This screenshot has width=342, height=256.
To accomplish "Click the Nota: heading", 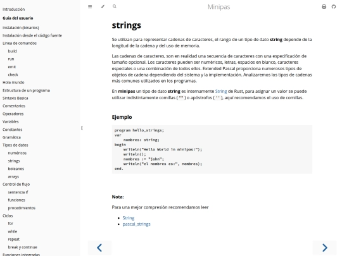I will (118, 197).
